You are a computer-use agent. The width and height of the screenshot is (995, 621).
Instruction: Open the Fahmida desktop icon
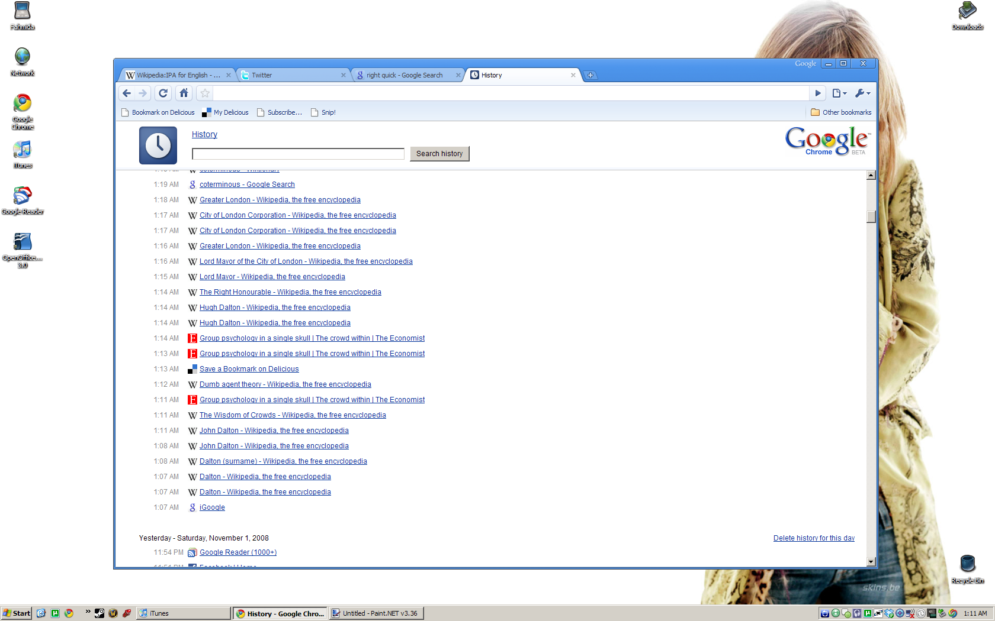pyautogui.click(x=23, y=16)
